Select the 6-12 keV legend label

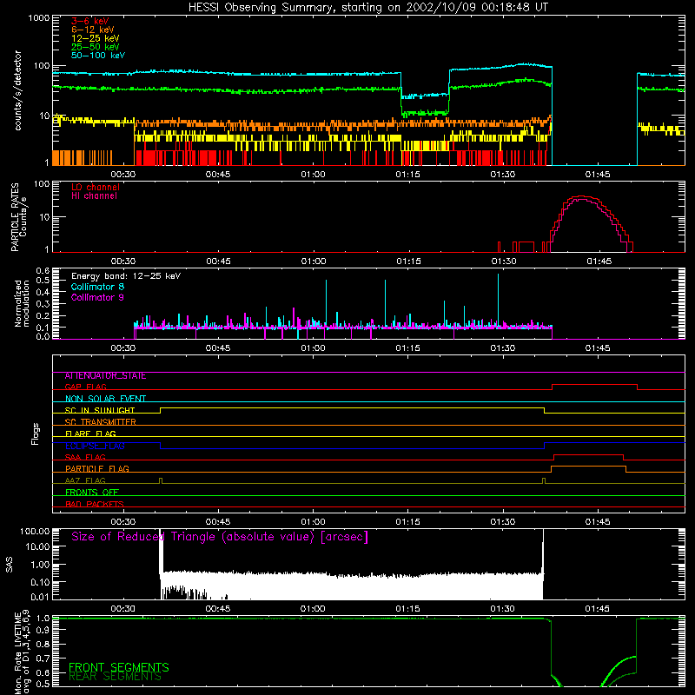tap(93, 30)
